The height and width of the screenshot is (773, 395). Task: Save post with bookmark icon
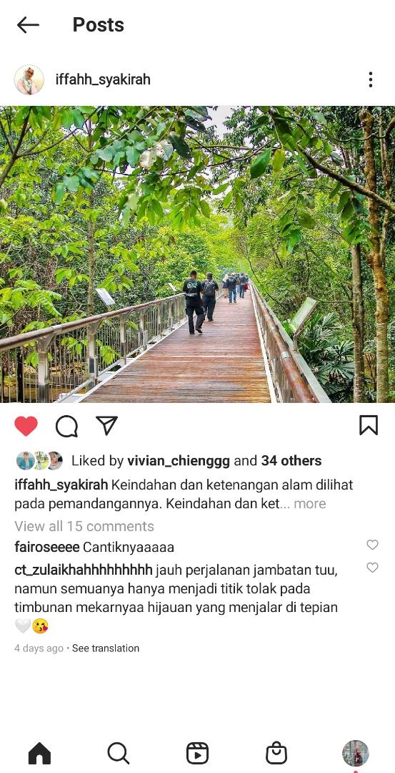[x=369, y=425]
